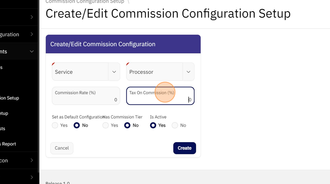This screenshot has height=184, width=330.
Task: Click the Commission Rate (%) field
Action: click(86, 96)
